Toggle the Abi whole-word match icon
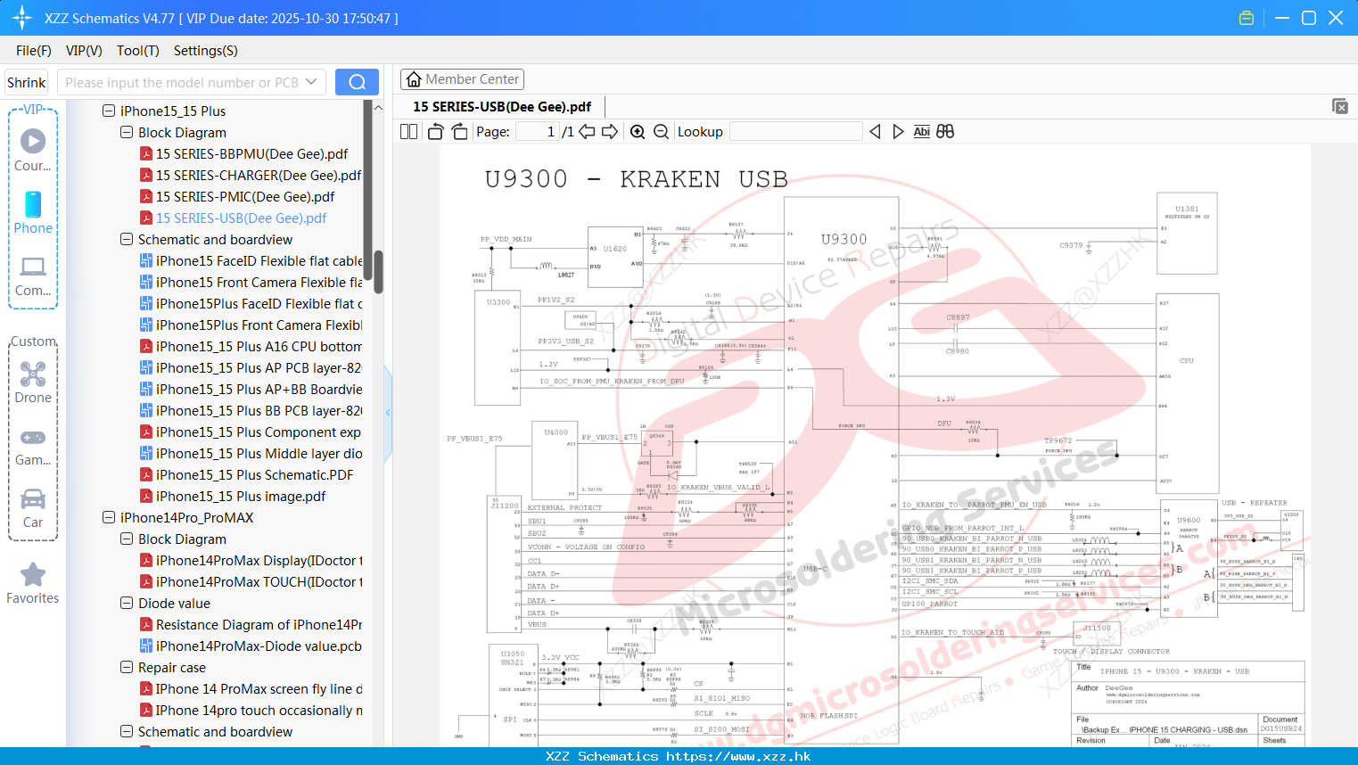Screen dimensions: 1358x765 tap(921, 132)
